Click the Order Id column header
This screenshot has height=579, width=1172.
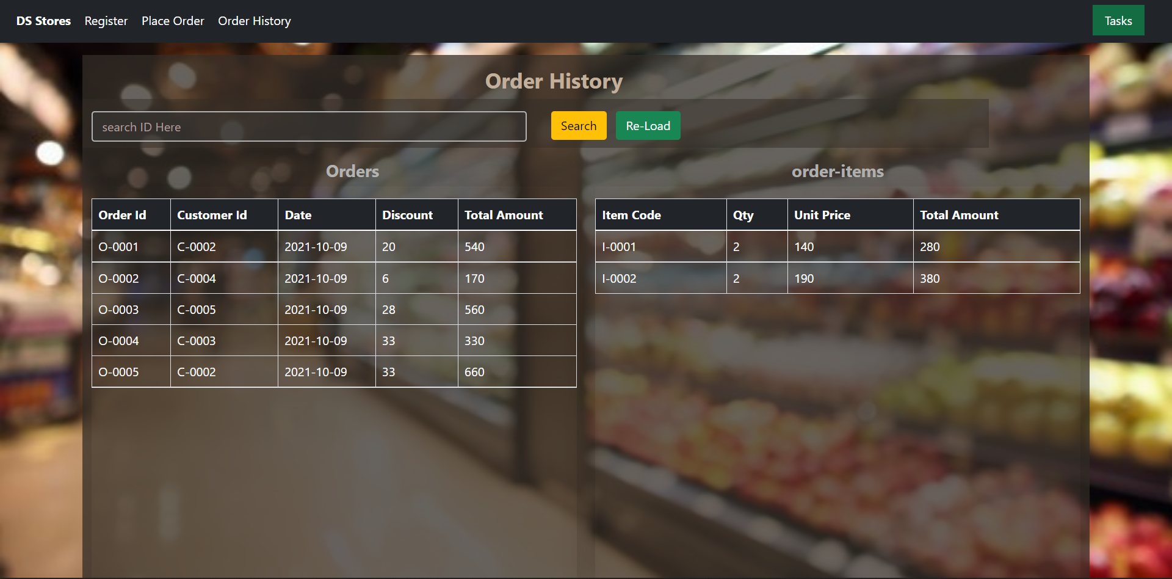point(131,215)
